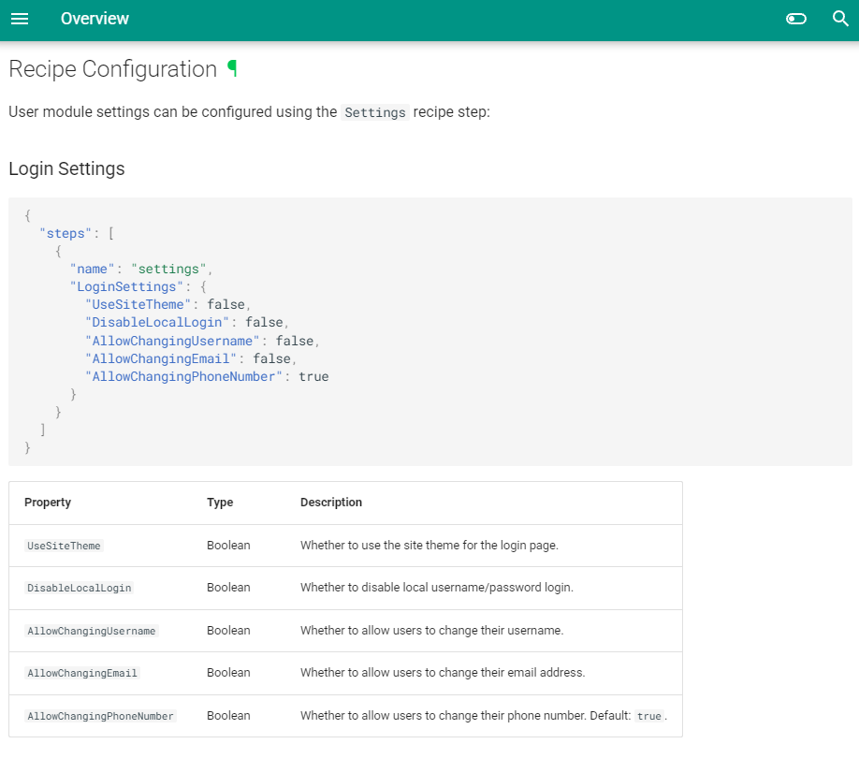The image size is (859, 773).
Task: Click the Type column header
Action: tap(220, 503)
